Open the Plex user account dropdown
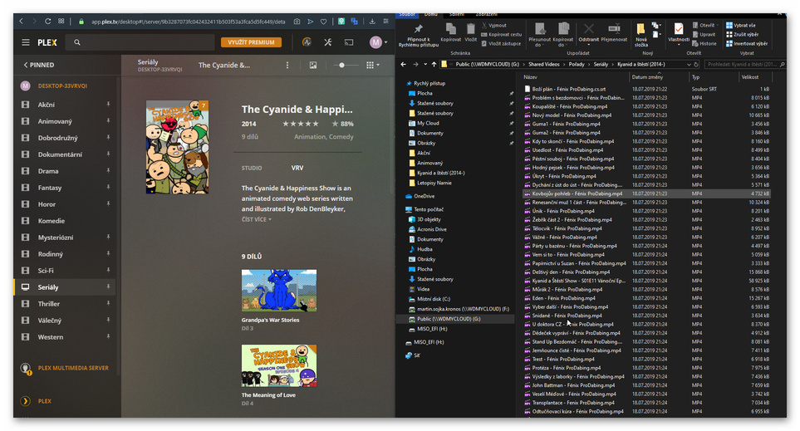Viewport: 800px width, 431px height. (x=379, y=42)
